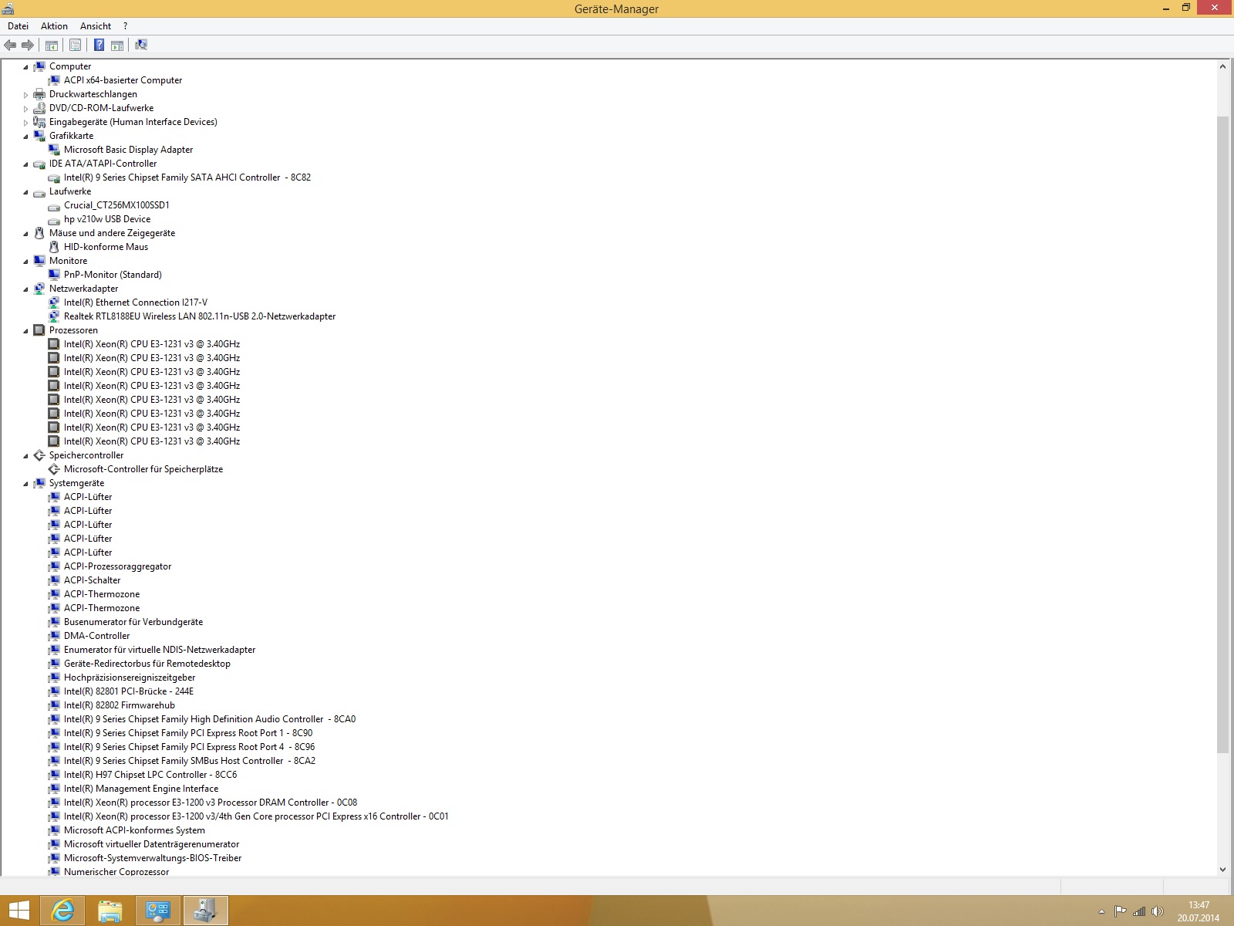Expand the Druckwarteschlangen node
The image size is (1234, 926).
pos(25,95)
